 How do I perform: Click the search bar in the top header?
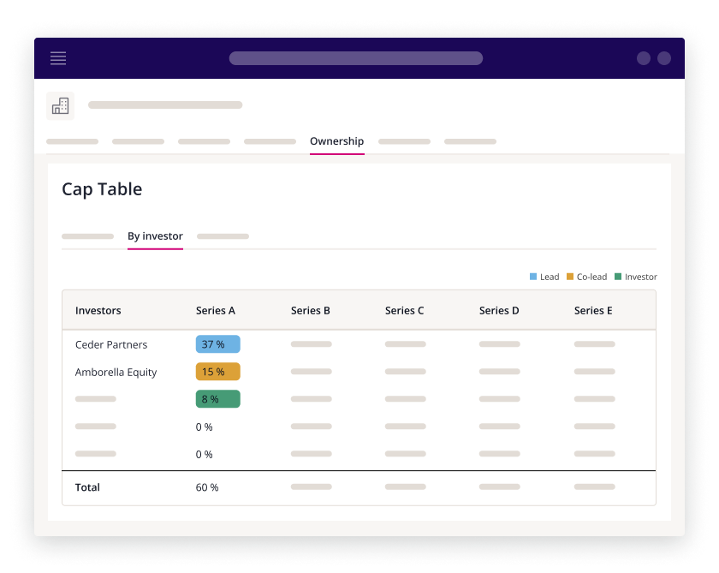point(355,58)
